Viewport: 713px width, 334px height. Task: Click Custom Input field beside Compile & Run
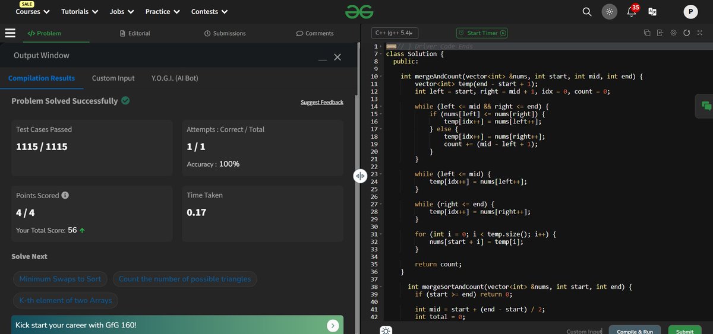point(584,332)
